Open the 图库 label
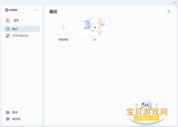Viewport: 178px width, 127px height. [15, 112]
